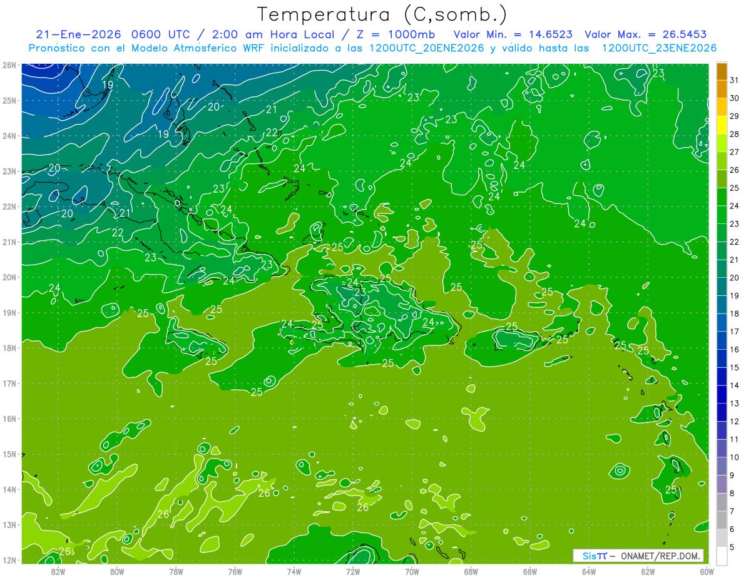Click the color scale value '27'
The width and height of the screenshot is (751, 580).
(x=734, y=152)
